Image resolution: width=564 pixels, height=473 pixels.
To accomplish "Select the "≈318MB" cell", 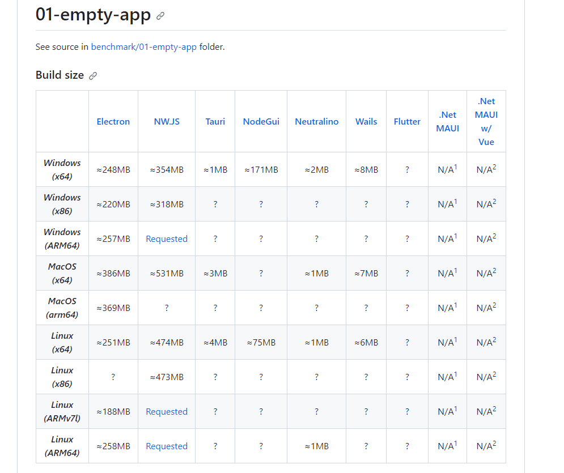I will (x=167, y=204).
